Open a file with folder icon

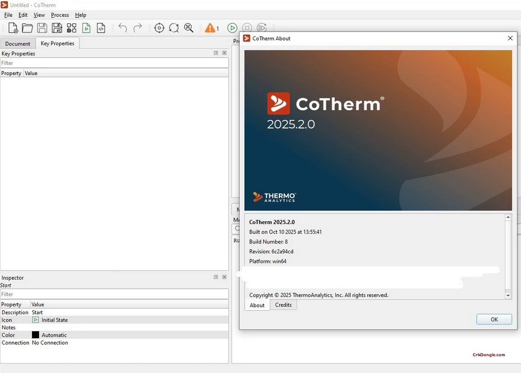click(27, 28)
